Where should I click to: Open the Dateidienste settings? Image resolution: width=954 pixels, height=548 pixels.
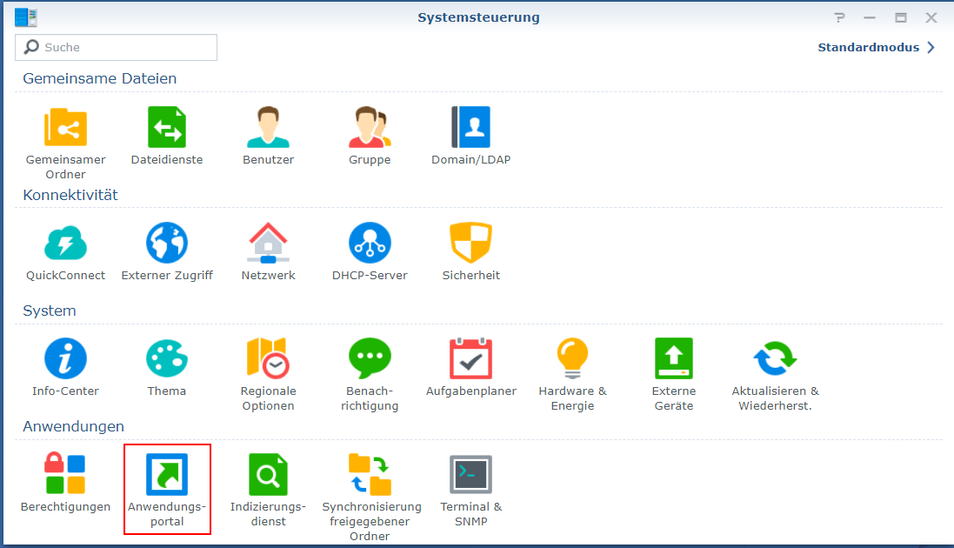pyautogui.click(x=166, y=127)
